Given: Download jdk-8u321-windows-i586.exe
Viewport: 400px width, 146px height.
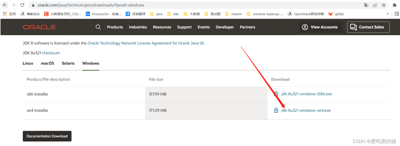Looking at the screenshot, I should pos(306,94).
